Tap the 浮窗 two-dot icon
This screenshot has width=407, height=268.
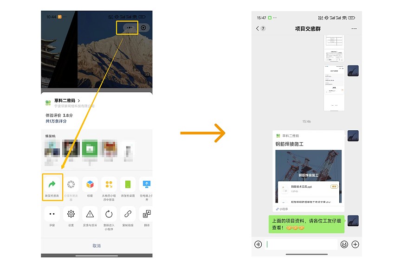(52, 214)
